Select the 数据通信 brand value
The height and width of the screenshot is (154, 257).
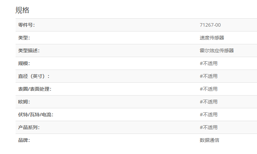[209, 140]
